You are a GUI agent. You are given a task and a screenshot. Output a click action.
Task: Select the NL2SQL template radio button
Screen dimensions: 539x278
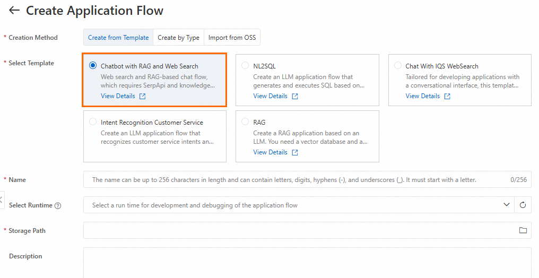point(245,66)
